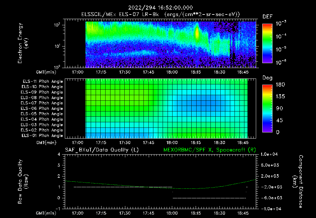Select the ELS-07 Pitch Angle row label
This screenshot has width=316, height=218.
pos(42,103)
